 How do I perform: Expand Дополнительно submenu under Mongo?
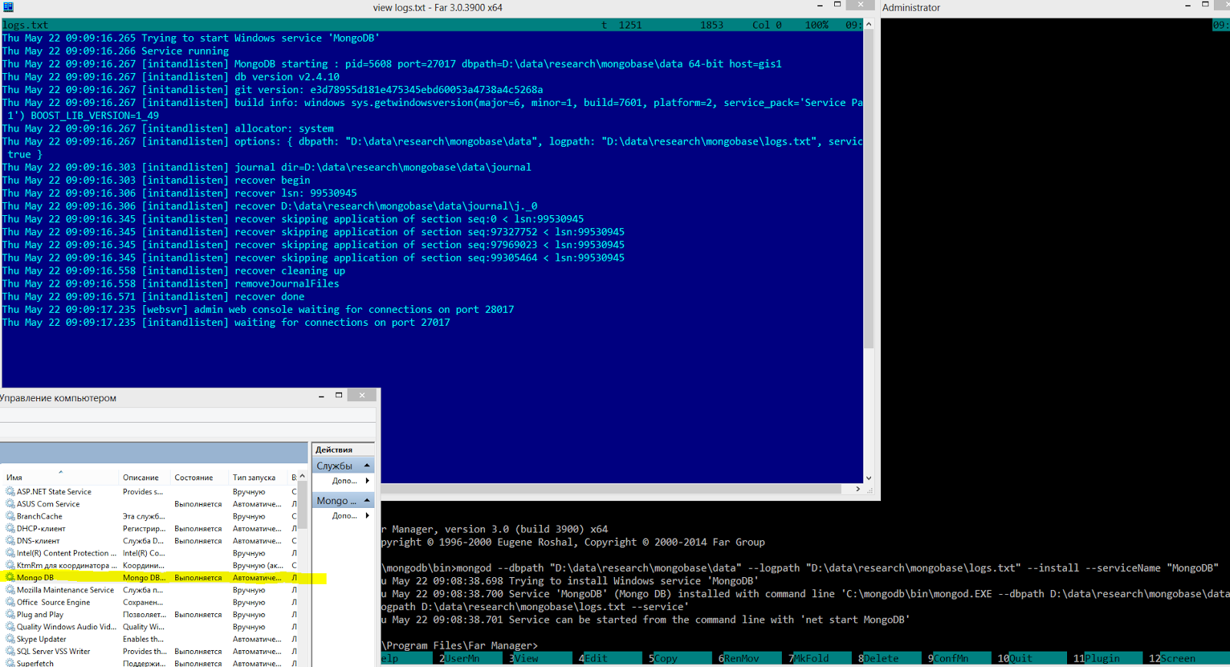pos(367,516)
